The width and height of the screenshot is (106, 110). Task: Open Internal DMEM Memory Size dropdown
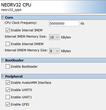[54, 51]
